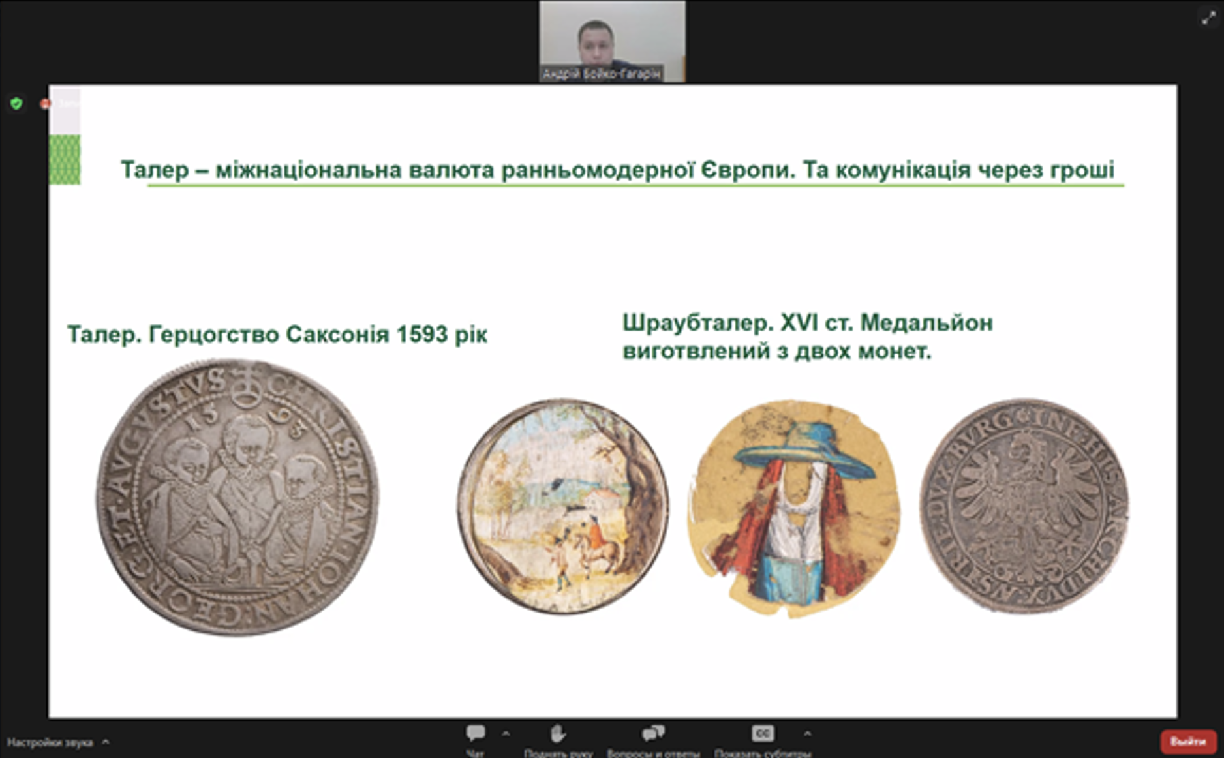This screenshot has width=1224, height=758.
Task: Select the speaker video thumbnail
Action: click(x=612, y=41)
